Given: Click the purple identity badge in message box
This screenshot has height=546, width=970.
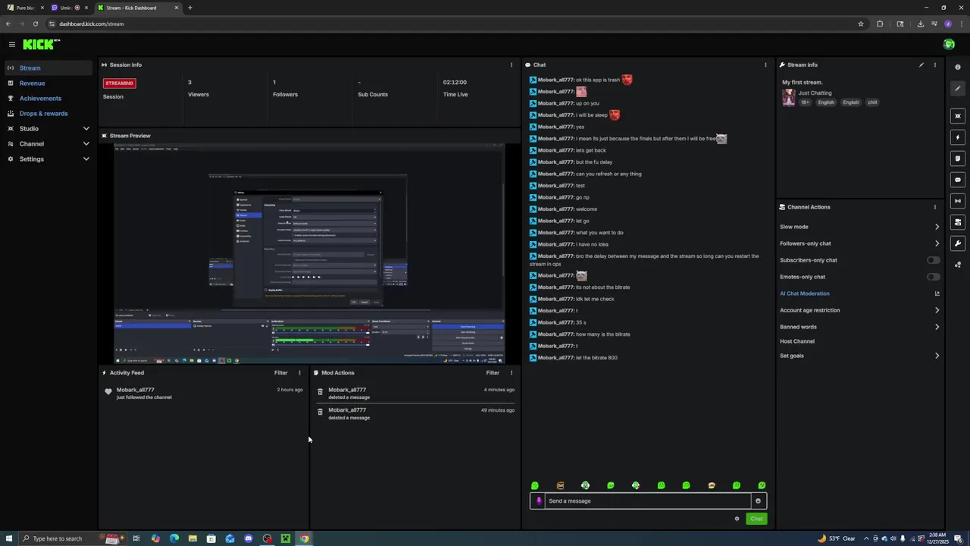Looking at the screenshot, I should (x=539, y=501).
